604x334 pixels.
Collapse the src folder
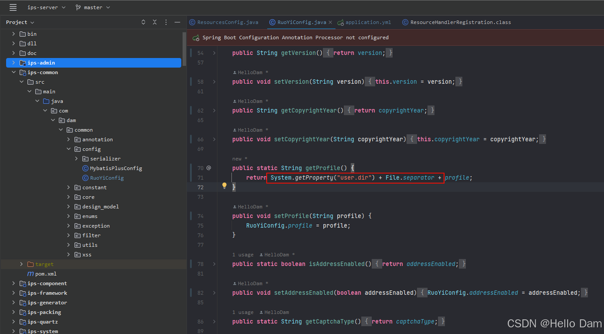[22, 82]
